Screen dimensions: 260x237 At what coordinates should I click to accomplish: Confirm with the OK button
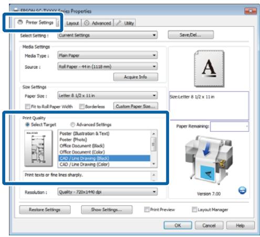(178, 225)
